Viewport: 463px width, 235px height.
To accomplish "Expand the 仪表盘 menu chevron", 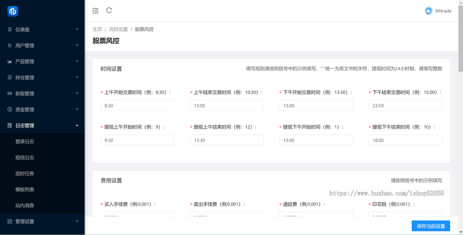I will 77,29.
